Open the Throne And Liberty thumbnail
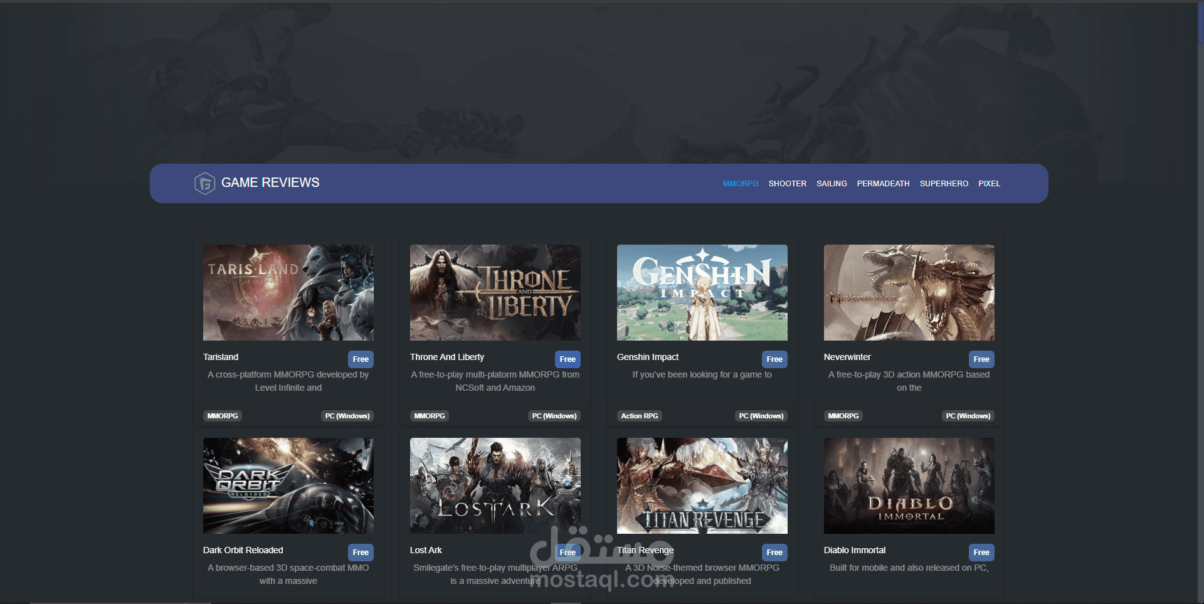The height and width of the screenshot is (604, 1204). point(495,292)
